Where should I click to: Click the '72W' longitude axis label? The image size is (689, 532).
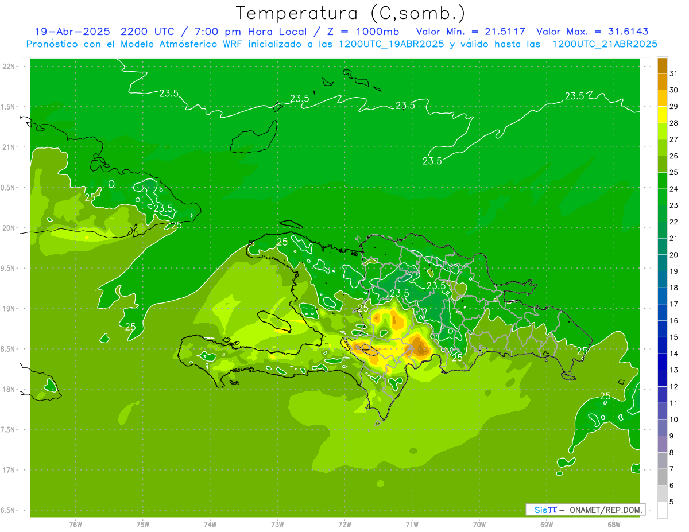tap(344, 524)
